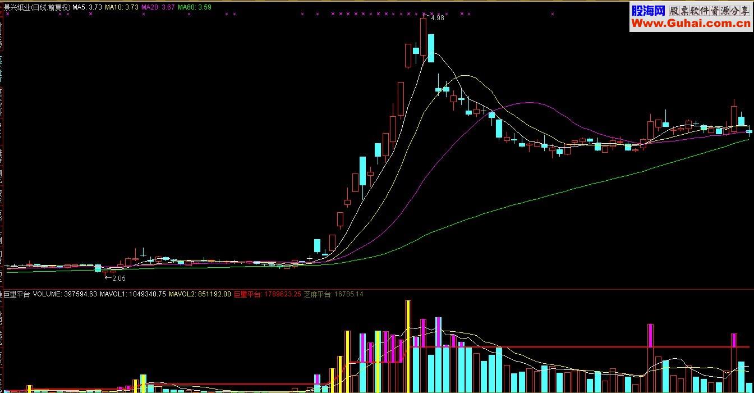The image size is (754, 393).
Task: Click the 景兴纸业(日线.前复权) chart title
Action: click(x=36, y=7)
